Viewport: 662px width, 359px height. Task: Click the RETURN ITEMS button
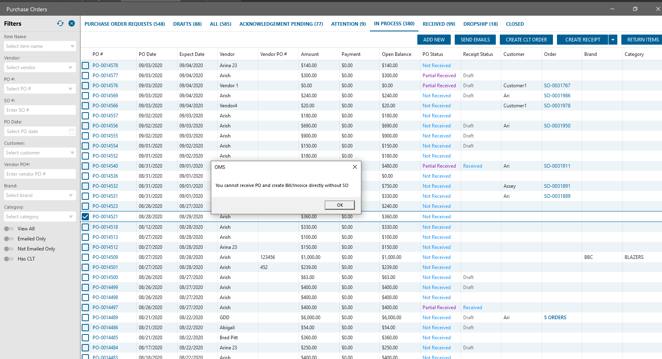(643, 40)
